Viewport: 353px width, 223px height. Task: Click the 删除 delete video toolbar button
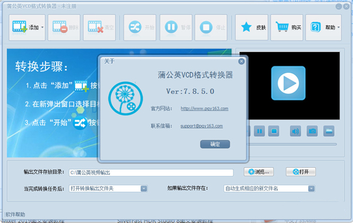coord(64,28)
